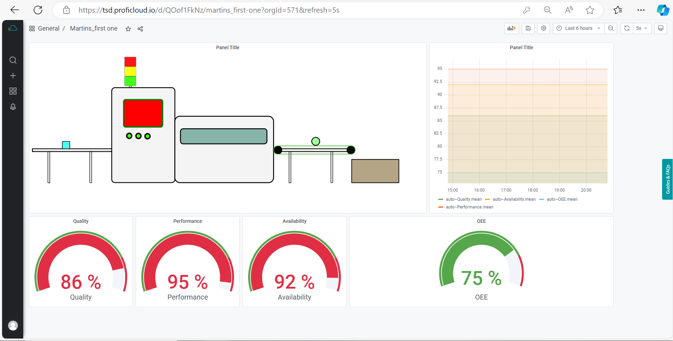
Task: Save the dashboard with disk icon
Action: 528,28
